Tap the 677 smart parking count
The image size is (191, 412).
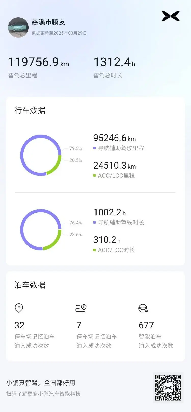pos(146,325)
